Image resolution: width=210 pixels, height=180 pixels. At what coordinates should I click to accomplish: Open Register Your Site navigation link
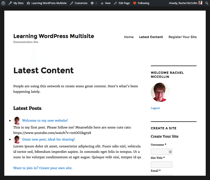(183, 37)
